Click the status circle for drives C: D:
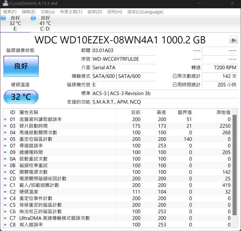Image resolution: width=241 pixels, height=231 pixels. click(34, 18)
